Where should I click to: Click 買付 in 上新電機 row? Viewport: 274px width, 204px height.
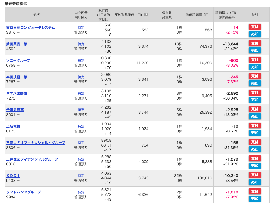point(255,125)
